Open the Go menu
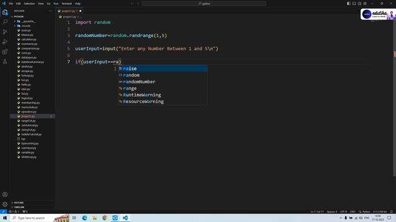Viewport: 396px width, 222px height. pos(48,4)
